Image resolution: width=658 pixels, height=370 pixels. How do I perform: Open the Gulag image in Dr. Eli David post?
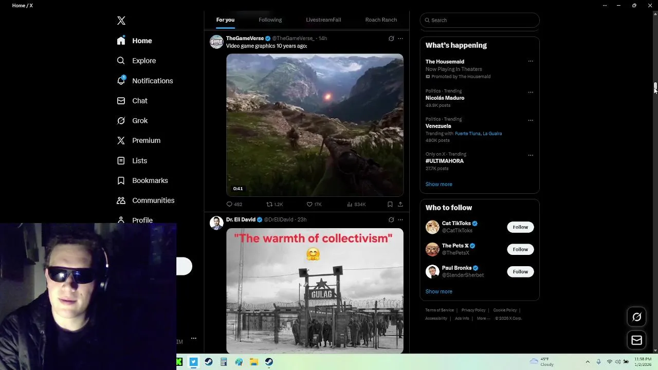tap(315, 291)
